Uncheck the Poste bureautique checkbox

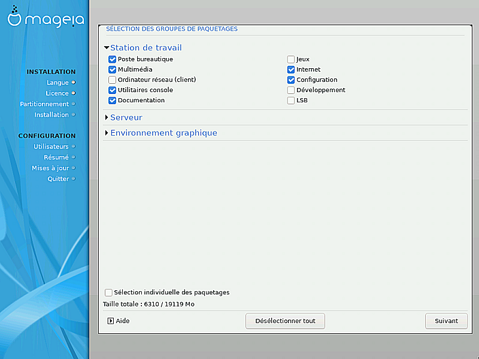tap(112, 59)
